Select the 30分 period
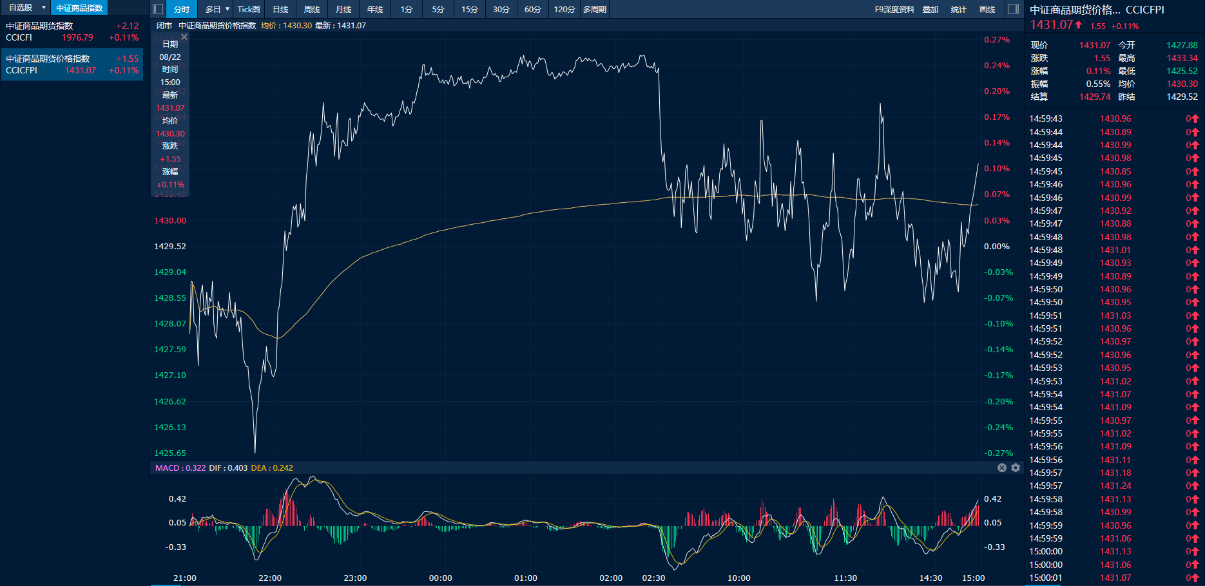The width and height of the screenshot is (1205, 586). (x=501, y=9)
